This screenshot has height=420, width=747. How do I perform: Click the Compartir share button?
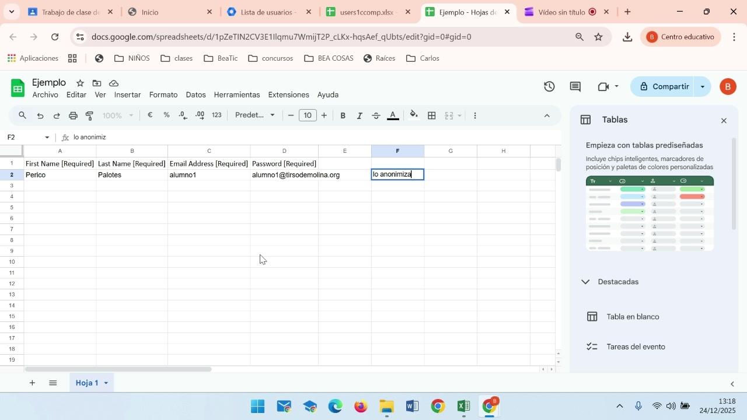[x=664, y=87]
